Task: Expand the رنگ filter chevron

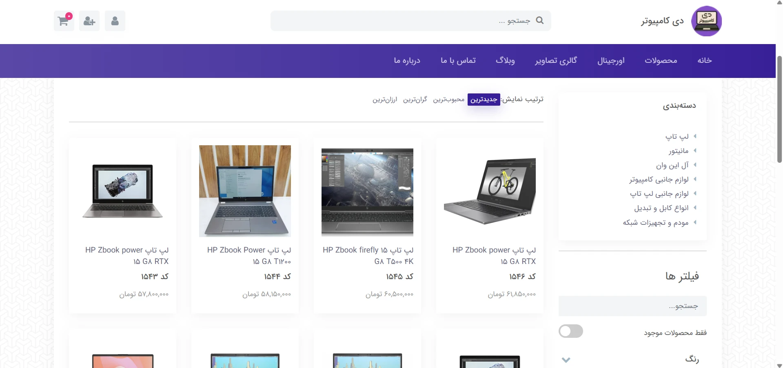Action: click(x=566, y=360)
